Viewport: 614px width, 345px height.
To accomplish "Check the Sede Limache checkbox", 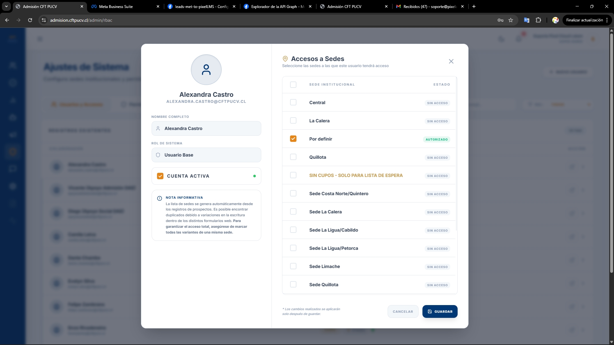I will pyautogui.click(x=293, y=266).
